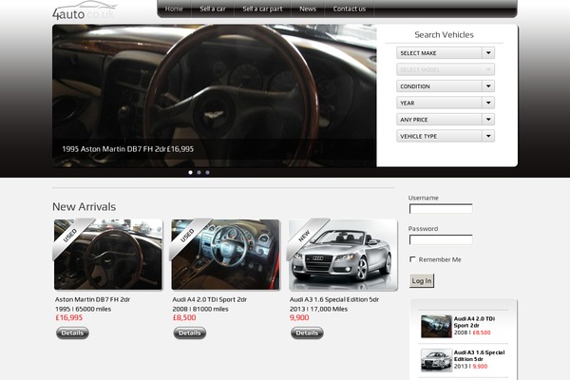Focus the Password input field
This screenshot has width=570, height=380.
(440, 239)
